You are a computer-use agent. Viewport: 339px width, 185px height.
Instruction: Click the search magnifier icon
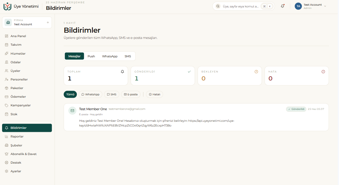click(x=218, y=6)
